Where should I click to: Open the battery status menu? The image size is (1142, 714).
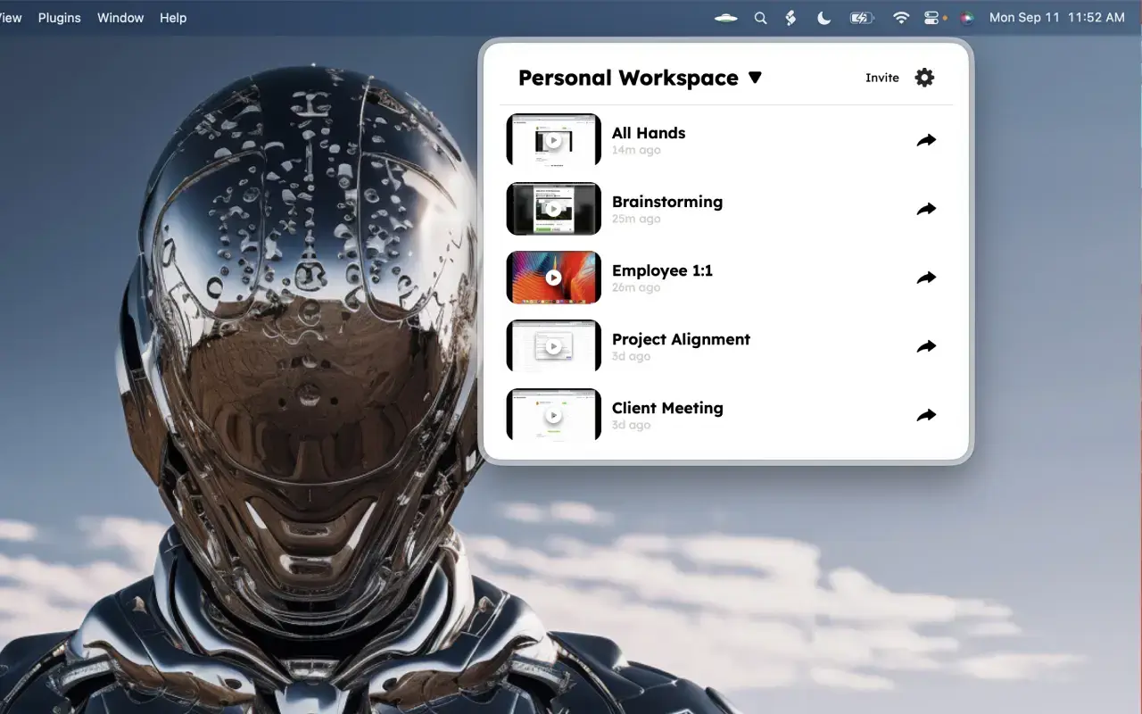(862, 18)
